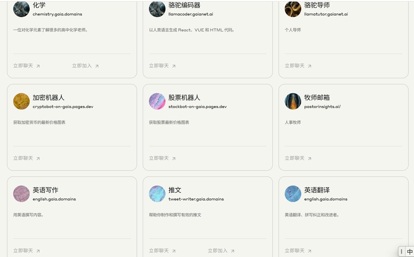The height and width of the screenshot is (257, 414).
Task: Click 立即加入 in the 化学 card
Action: click(85, 66)
